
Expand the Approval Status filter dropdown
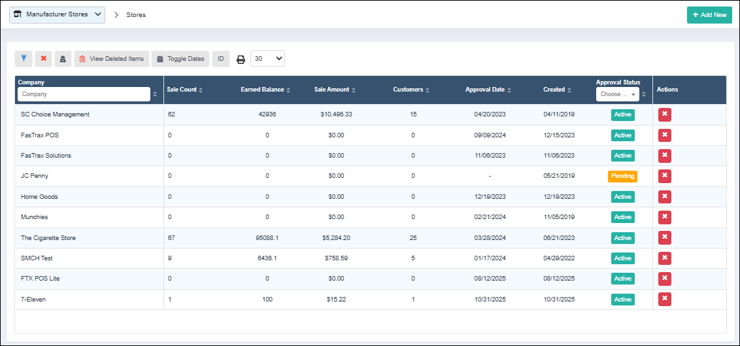click(x=618, y=94)
